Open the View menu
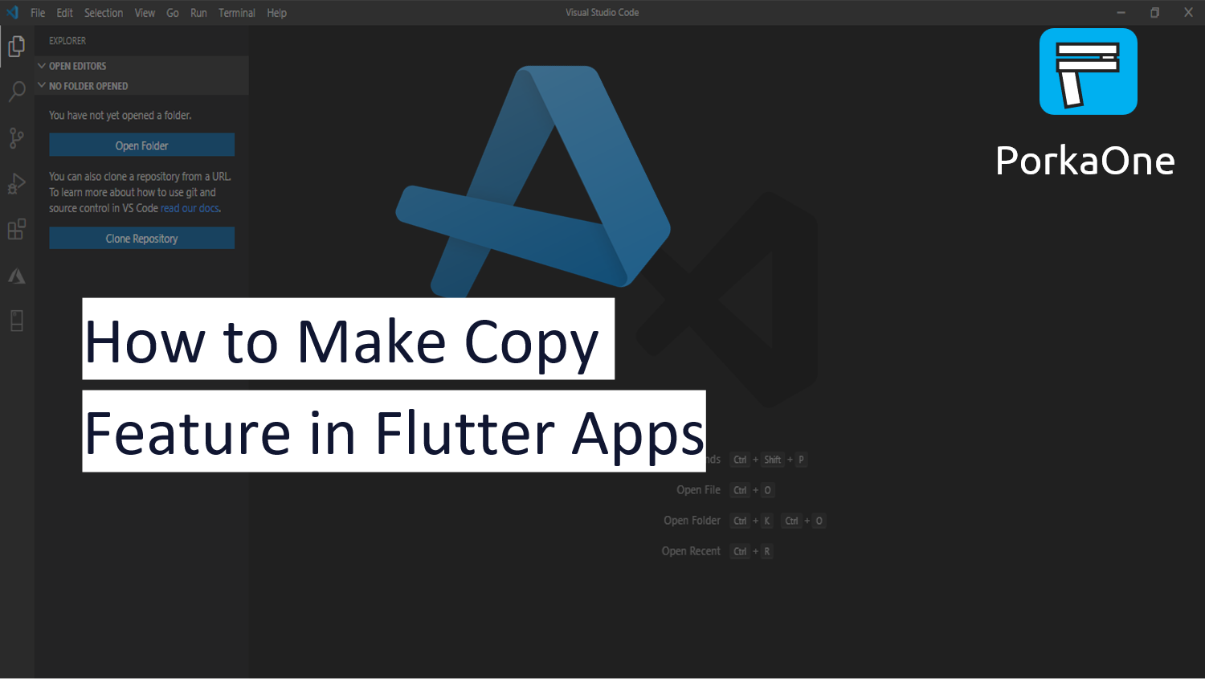 (x=145, y=13)
